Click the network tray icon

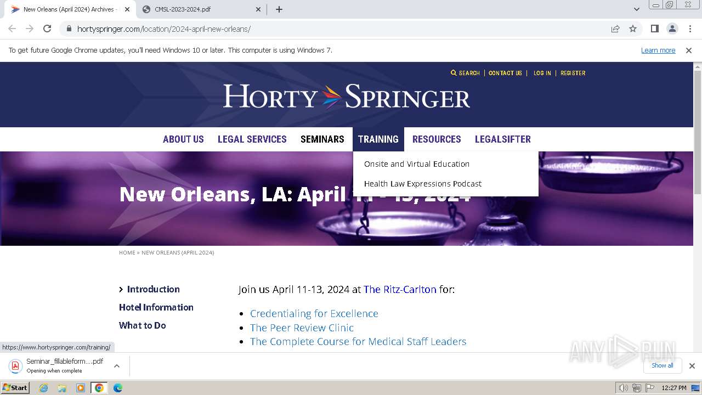[x=636, y=388]
